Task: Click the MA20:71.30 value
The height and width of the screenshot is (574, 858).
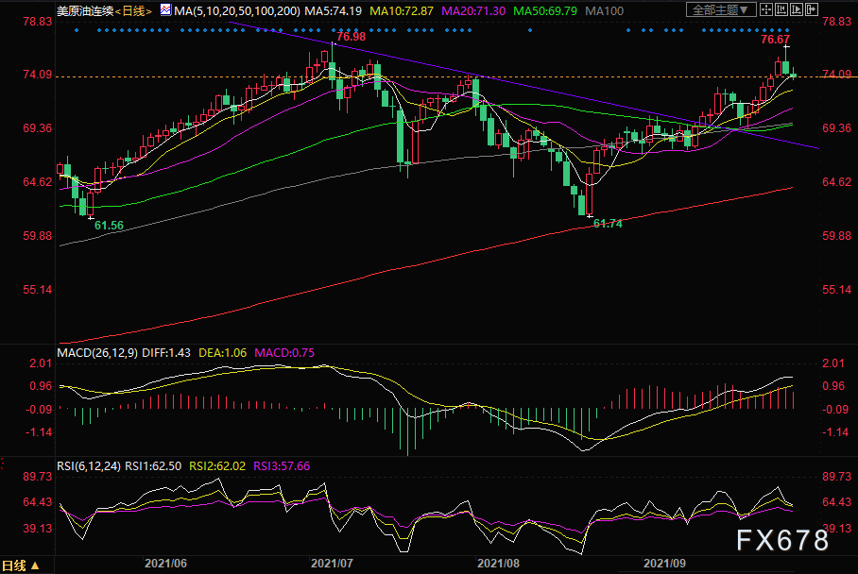Action: 473,11
